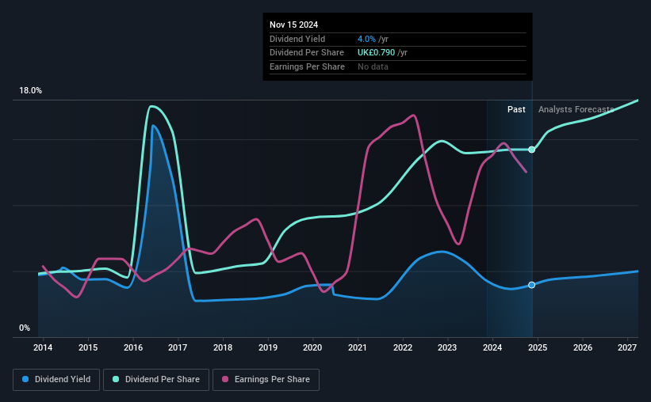Click the teal Dividend Per Share legend dot
The image size is (651, 402).
[x=116, y=379]
